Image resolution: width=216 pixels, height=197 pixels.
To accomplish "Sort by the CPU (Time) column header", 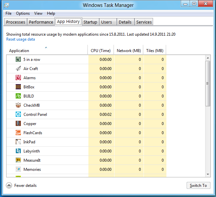I will [101, 50].
